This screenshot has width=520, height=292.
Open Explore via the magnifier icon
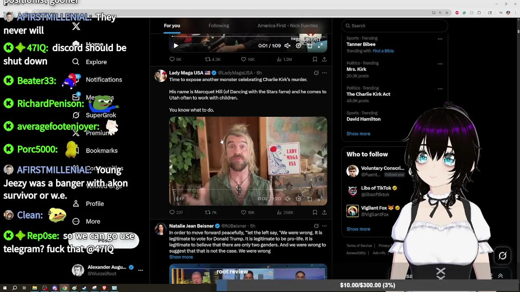[76, 62]
